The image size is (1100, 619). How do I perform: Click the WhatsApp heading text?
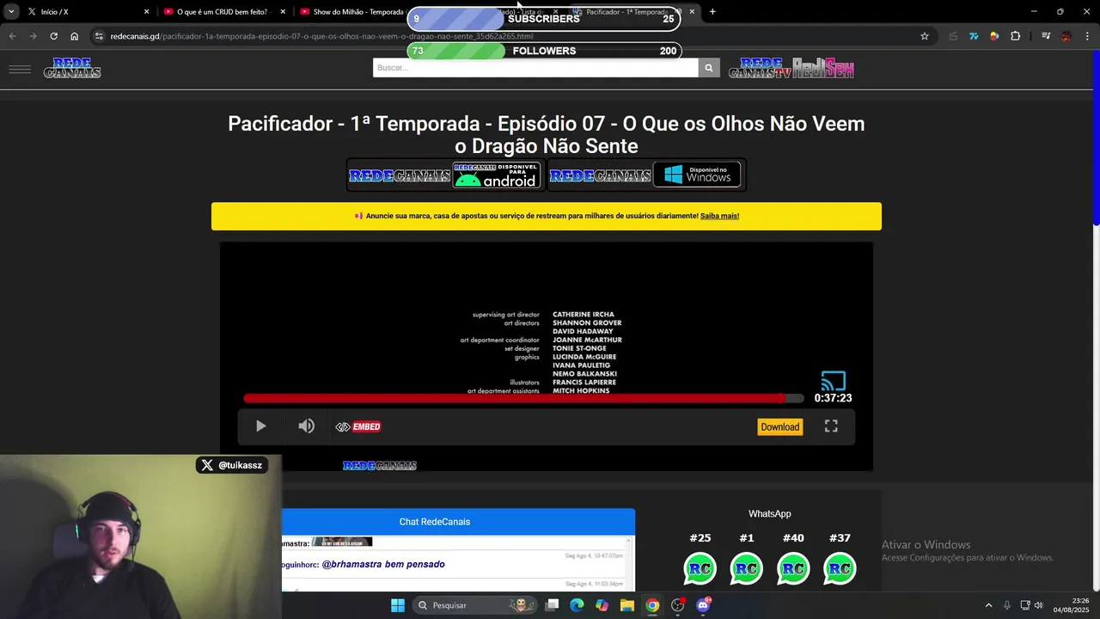tap(769, 513)
